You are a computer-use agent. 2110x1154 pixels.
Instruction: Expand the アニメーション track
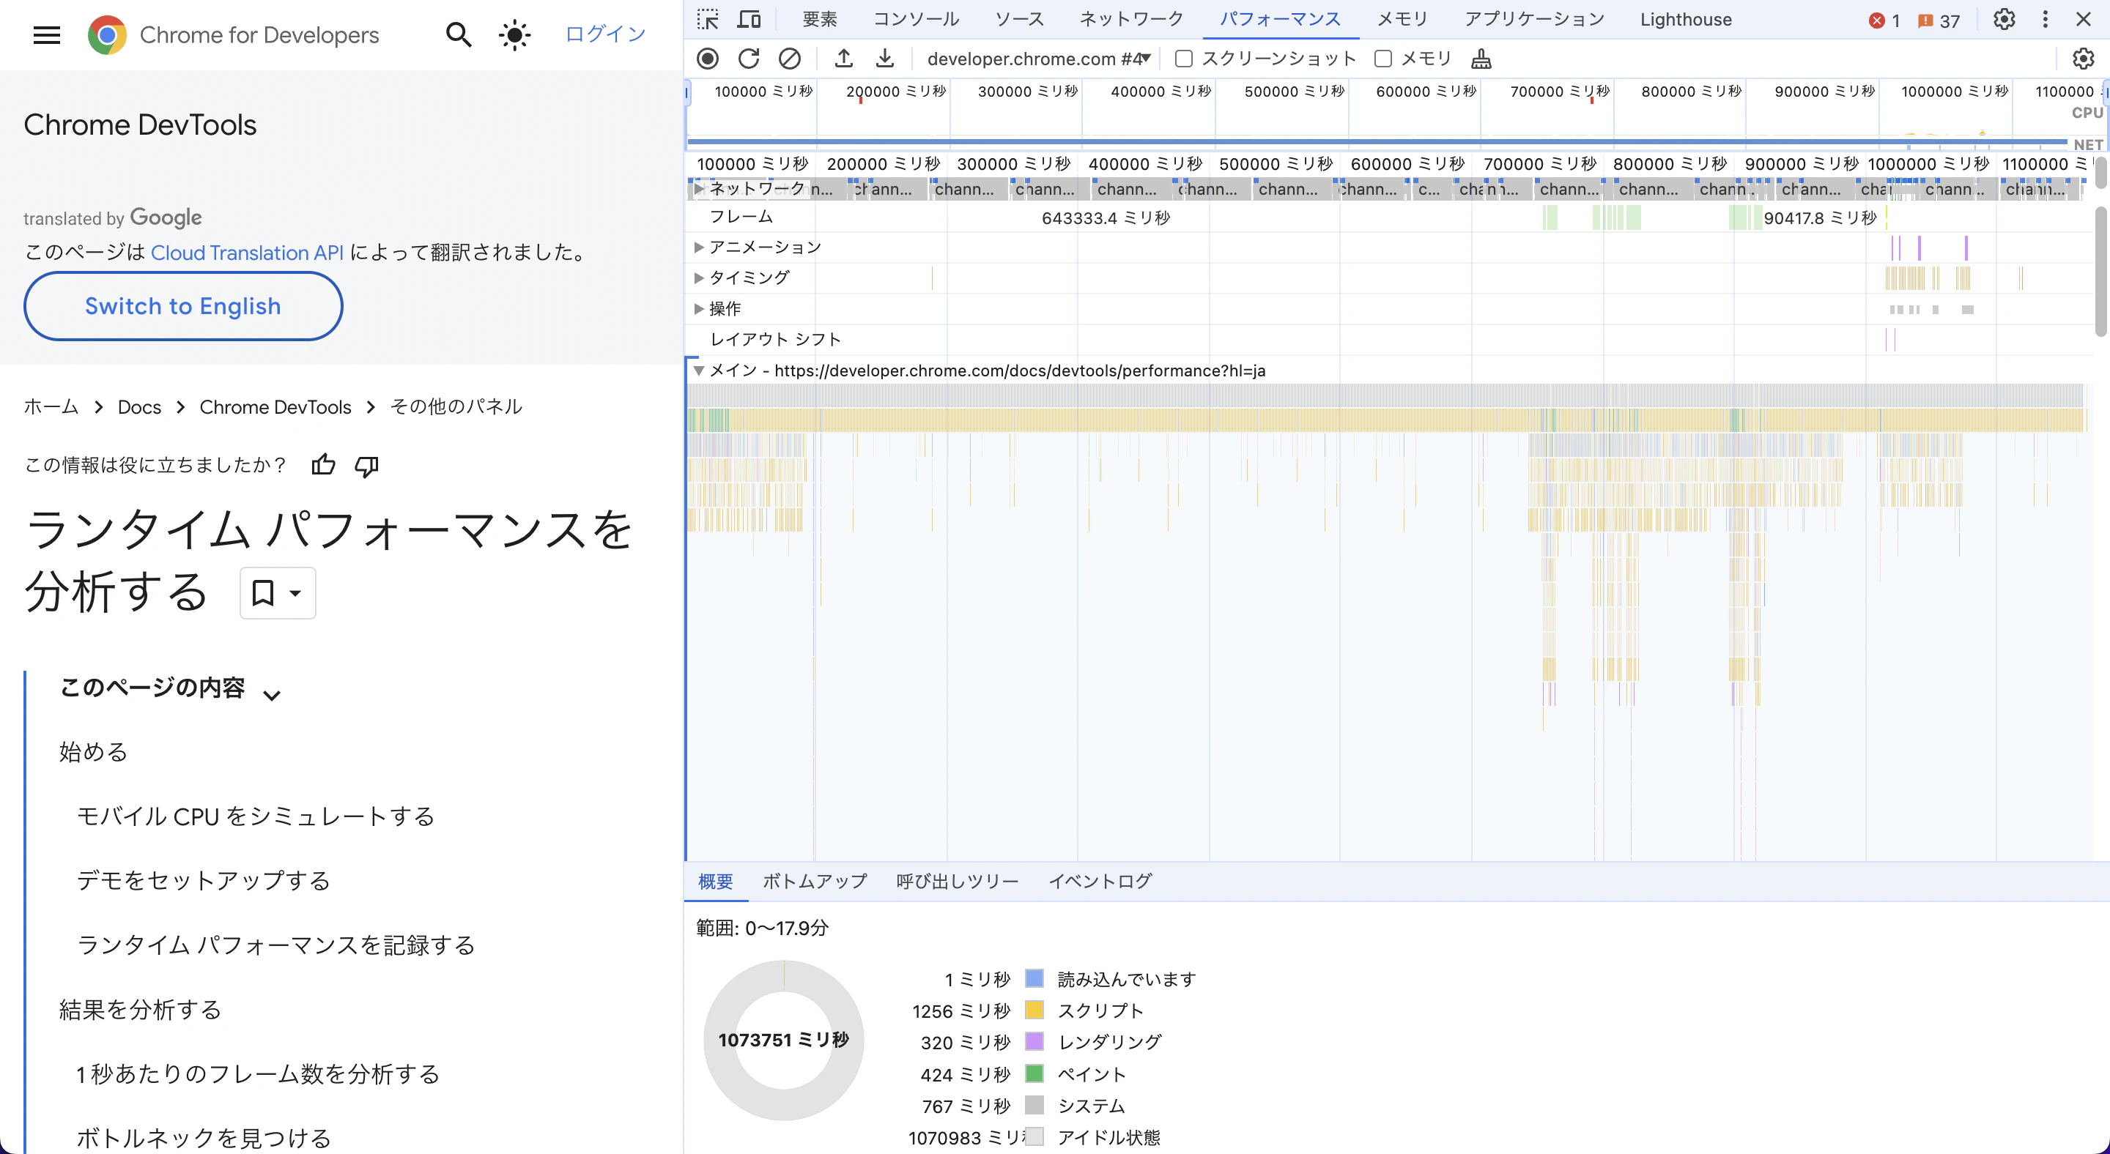699,247
